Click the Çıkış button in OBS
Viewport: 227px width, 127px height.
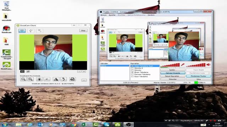pos(199,79)
